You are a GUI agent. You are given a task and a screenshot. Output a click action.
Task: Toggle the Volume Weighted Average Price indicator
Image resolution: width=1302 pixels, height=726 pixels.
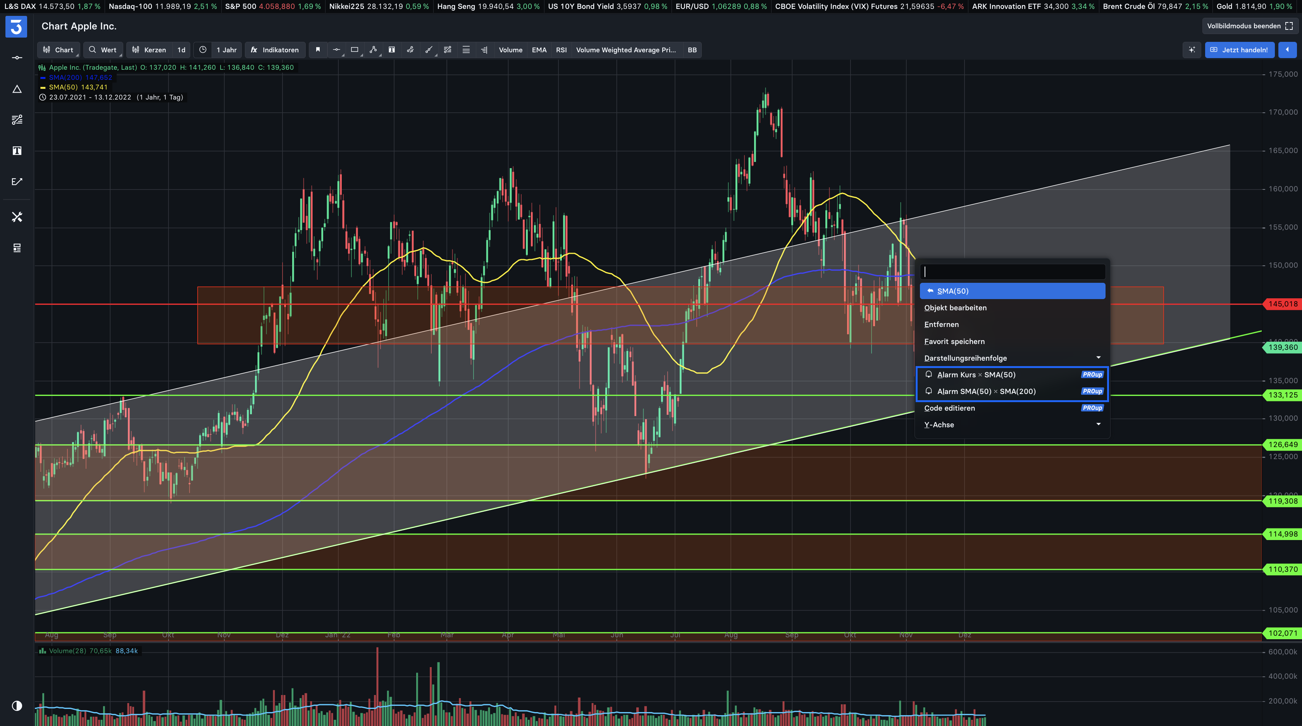click(626, 50)
